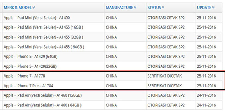Select the UPDATE column header label

204,8
